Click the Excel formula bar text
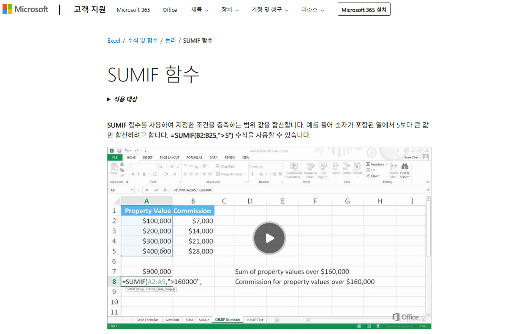Viewport: 529px width, 334px height. pos(194,190)
